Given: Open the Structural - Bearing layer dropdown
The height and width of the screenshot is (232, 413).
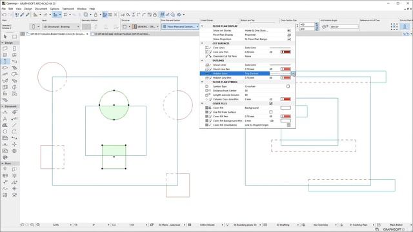Looking at the screenshot, I should 61,26.
